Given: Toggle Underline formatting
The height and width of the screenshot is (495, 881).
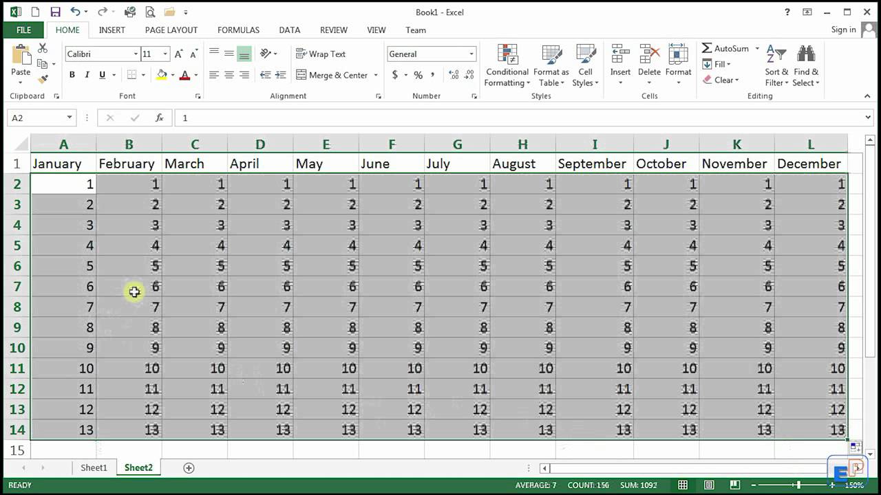Looking at the screenshot, I should [x=102, y=75].
